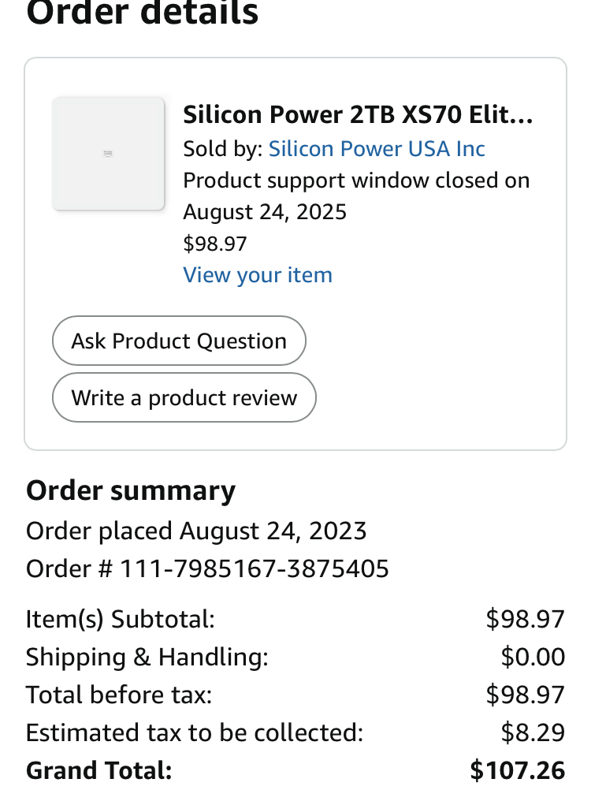Click the $107.26 grand total amount
The height and width of the screenshot is (790, 591).
click(517, 770)
